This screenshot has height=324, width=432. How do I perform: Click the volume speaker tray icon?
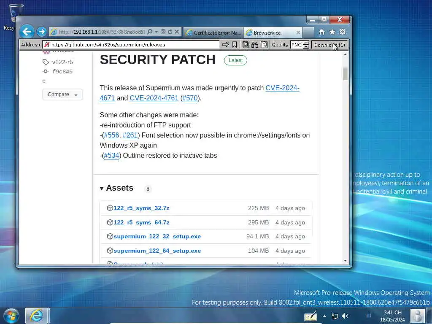pyautogui.click(x=345, y=316)
